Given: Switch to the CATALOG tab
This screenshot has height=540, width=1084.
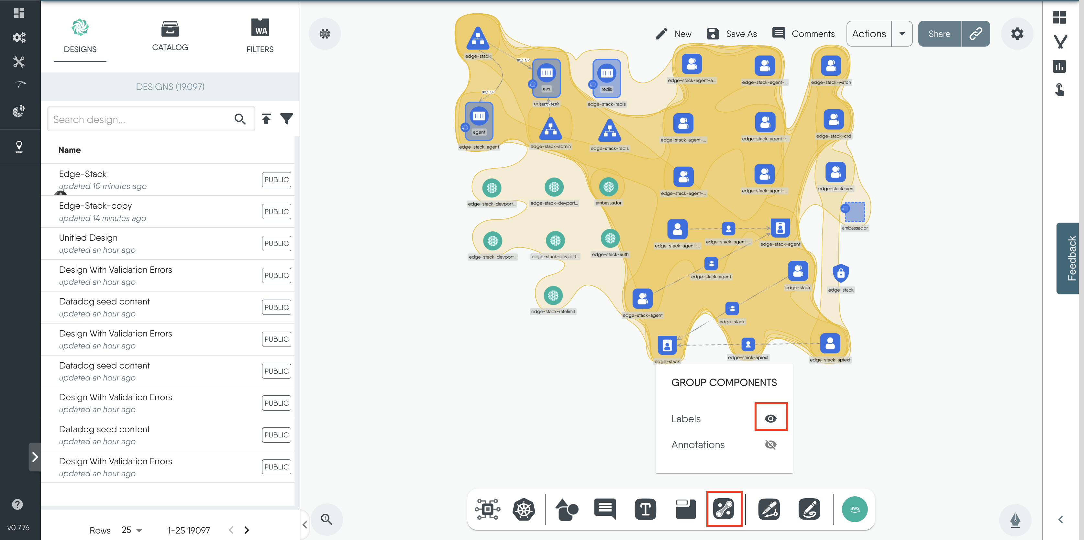Looking at the screenshot, I should click(170, 36).
